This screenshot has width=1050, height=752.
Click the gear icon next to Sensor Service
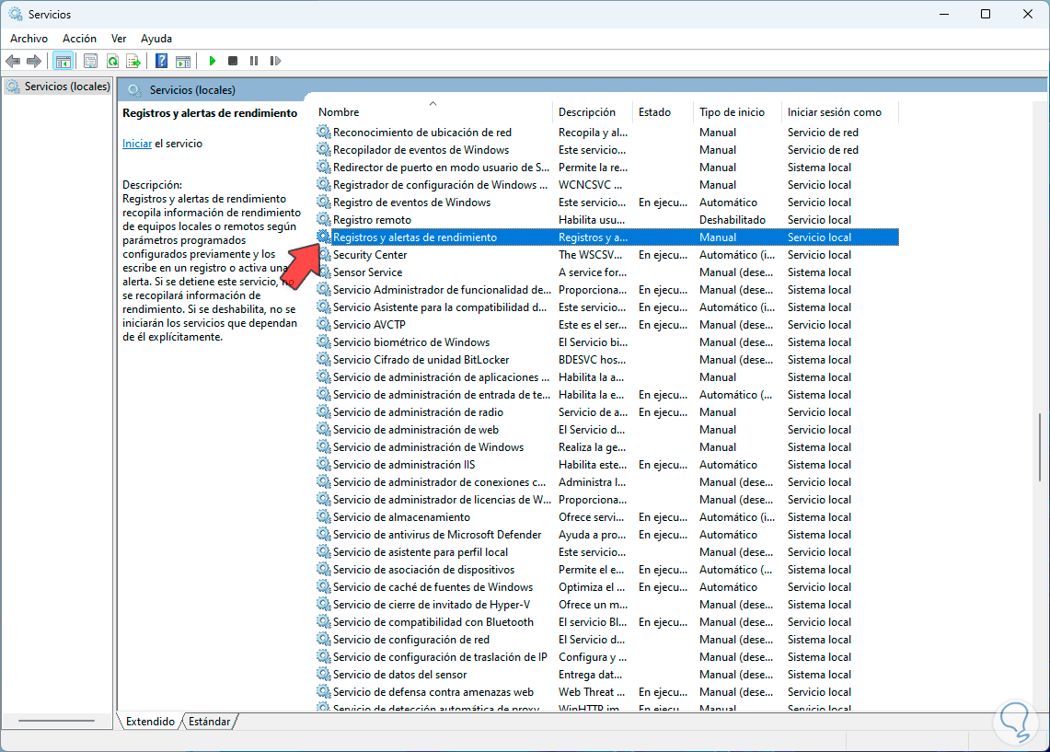tap(323, 272)
